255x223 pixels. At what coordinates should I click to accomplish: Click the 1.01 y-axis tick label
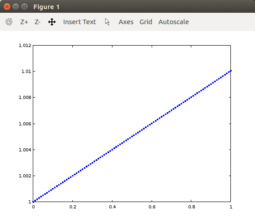tap(26, 72)
